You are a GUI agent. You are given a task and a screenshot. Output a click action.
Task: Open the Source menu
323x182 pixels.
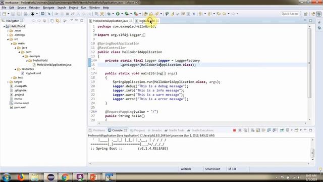tap(22, 8)
